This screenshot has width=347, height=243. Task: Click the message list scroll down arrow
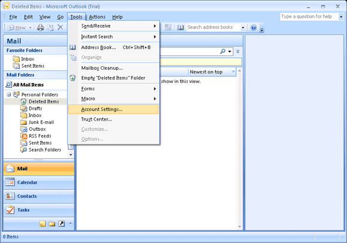[x=239, y=226]
